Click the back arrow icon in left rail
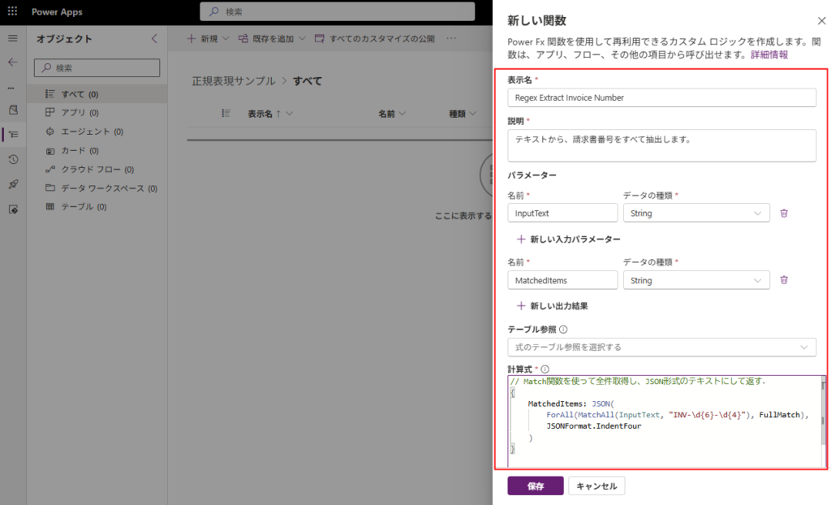831x505 pixels. click(x=12, y=62)
